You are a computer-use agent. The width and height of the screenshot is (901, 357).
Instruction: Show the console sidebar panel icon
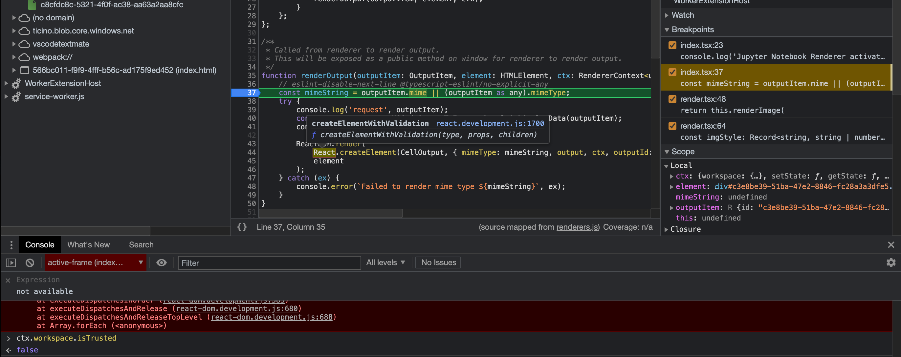[11, 262]
